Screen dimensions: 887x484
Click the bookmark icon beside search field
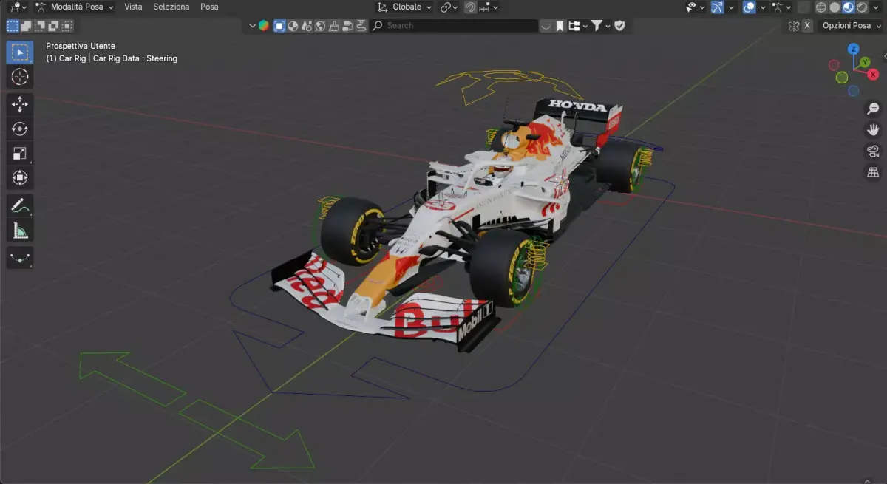[560, 26]
